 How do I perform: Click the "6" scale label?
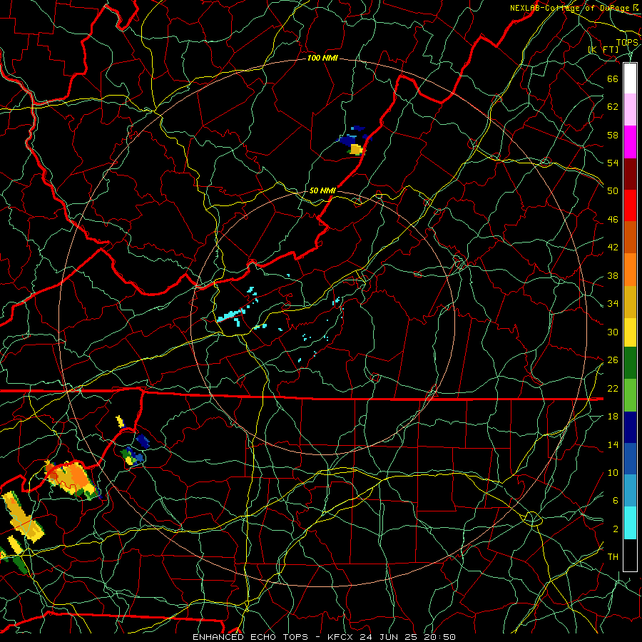pos(616,501)
